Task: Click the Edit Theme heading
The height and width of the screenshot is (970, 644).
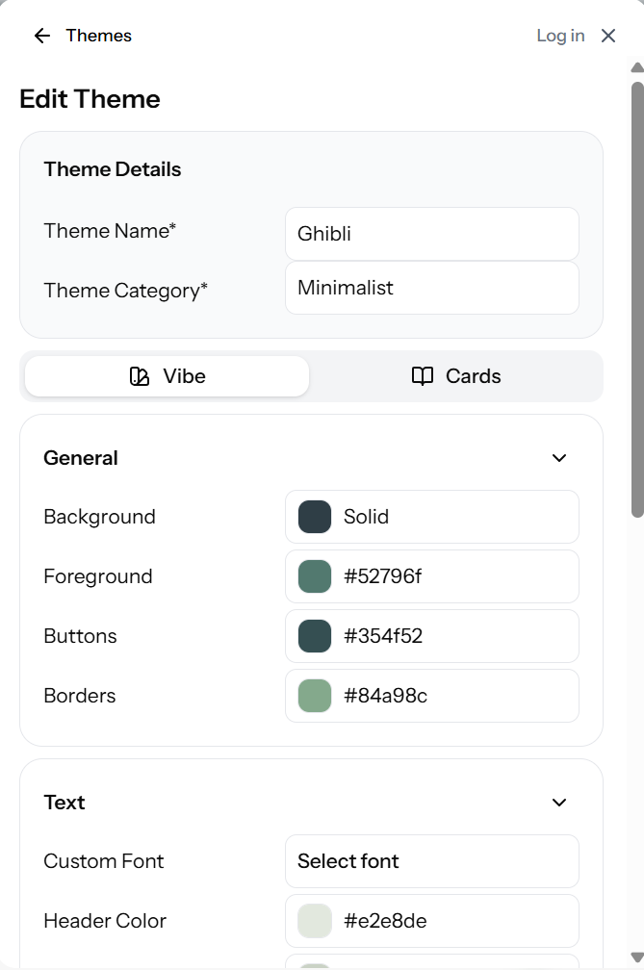Action: coord(89,99)
